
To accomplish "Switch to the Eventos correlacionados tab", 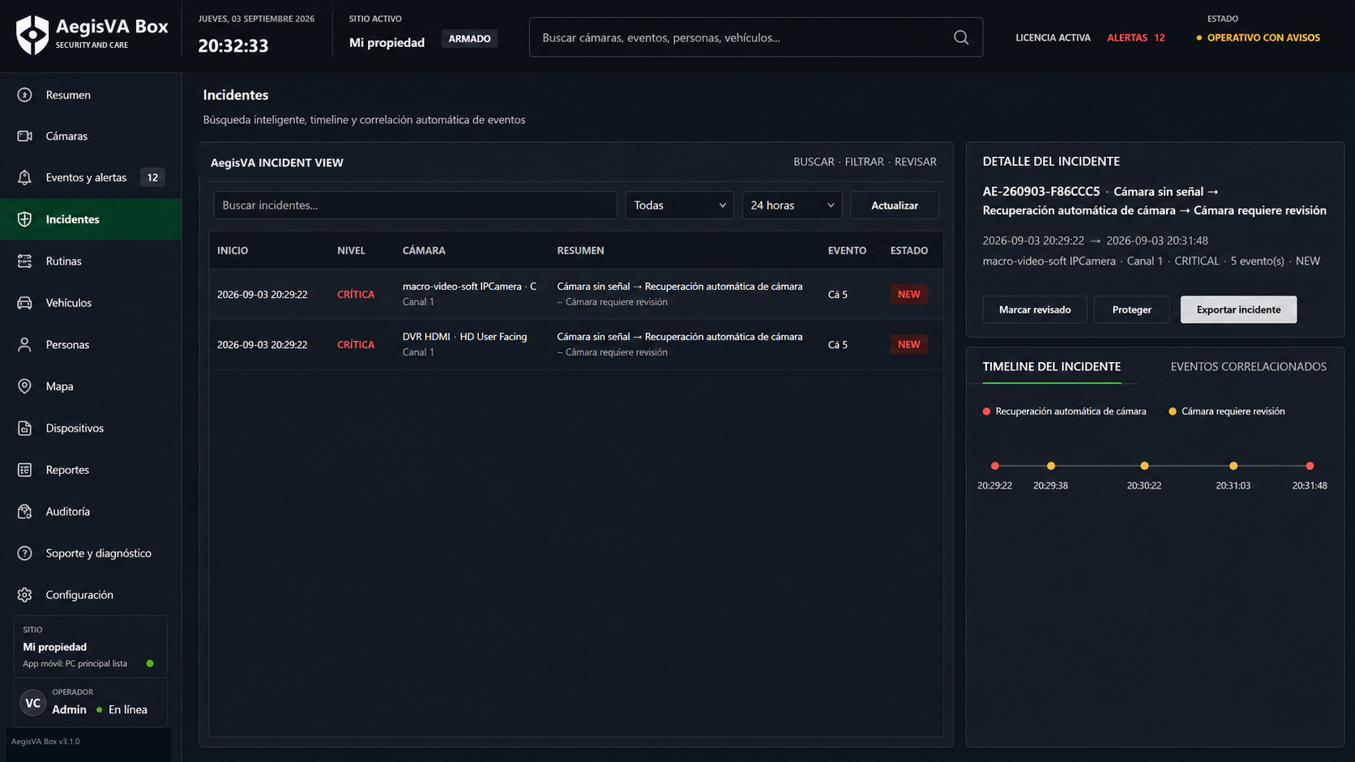I will 1248,367.
